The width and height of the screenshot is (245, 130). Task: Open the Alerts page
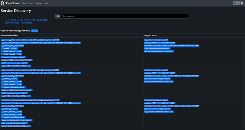point(24,3)
